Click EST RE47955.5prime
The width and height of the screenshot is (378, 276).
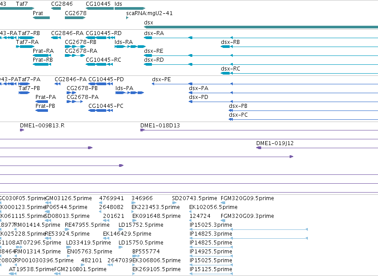(87, 225)
